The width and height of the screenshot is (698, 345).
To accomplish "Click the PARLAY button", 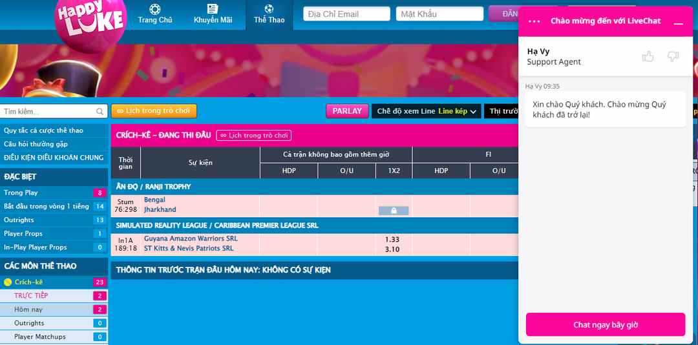I will click(x=347, y=111).
